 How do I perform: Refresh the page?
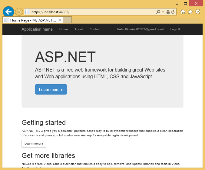(x=173, y=12)
